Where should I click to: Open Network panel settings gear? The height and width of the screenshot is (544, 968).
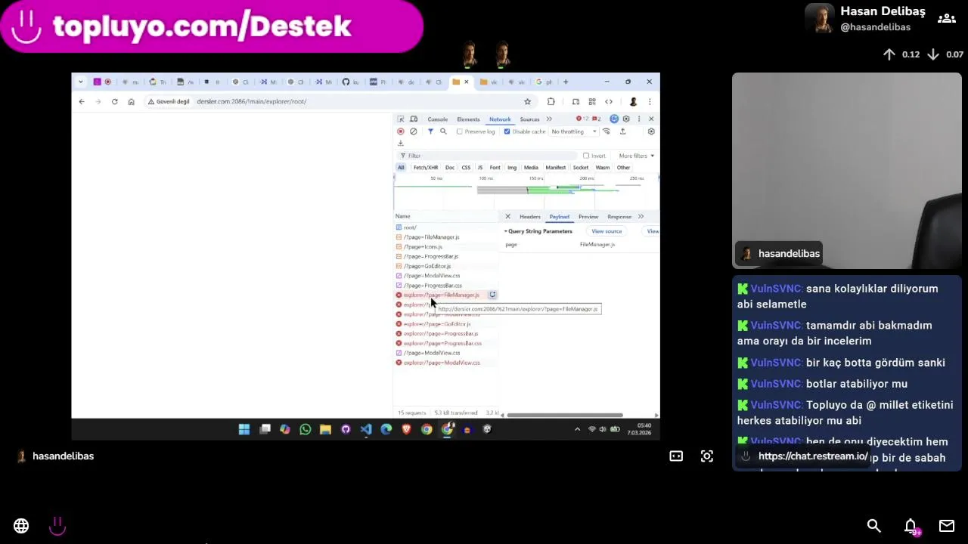pyautogui.click(x=651, y=131)
